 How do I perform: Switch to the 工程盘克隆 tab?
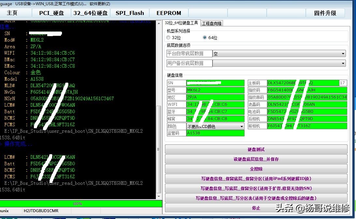point(213,23)
